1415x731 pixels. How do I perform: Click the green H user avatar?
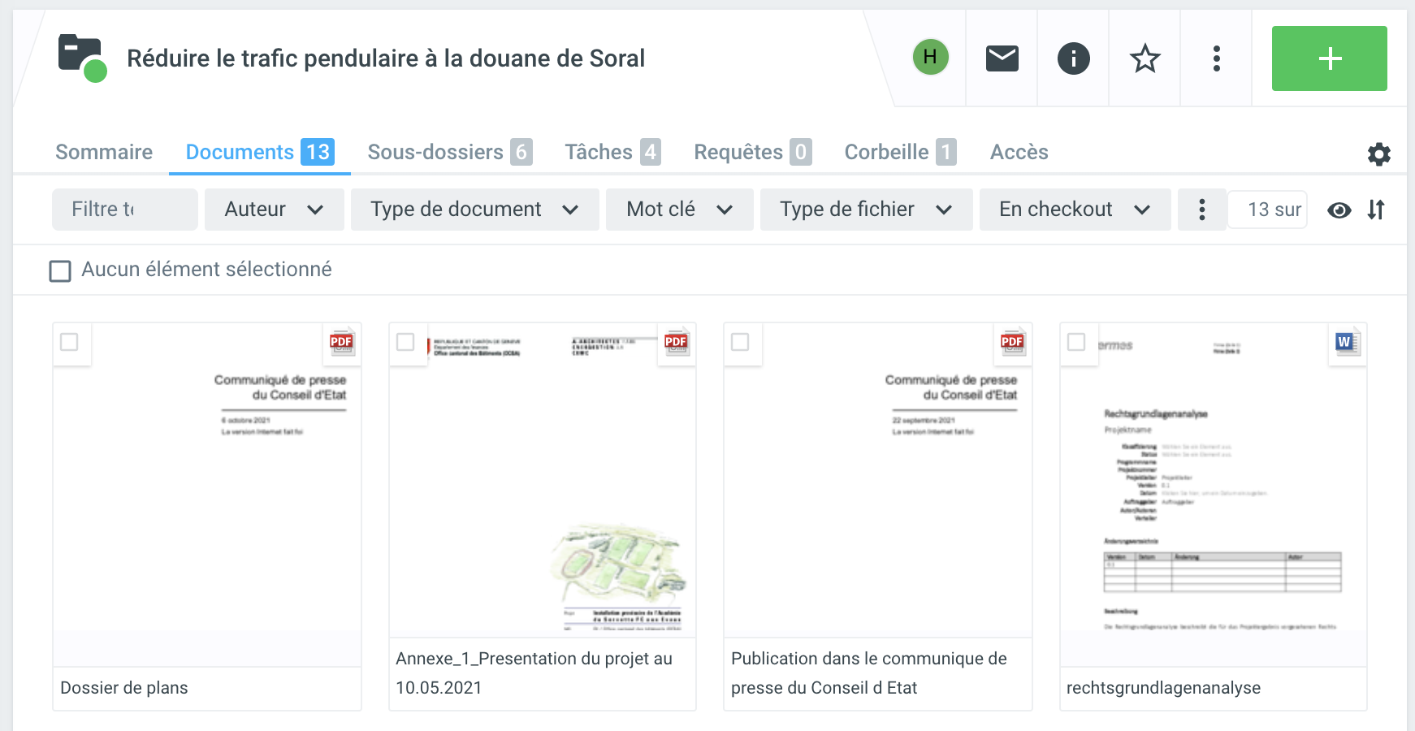point(930,57)
